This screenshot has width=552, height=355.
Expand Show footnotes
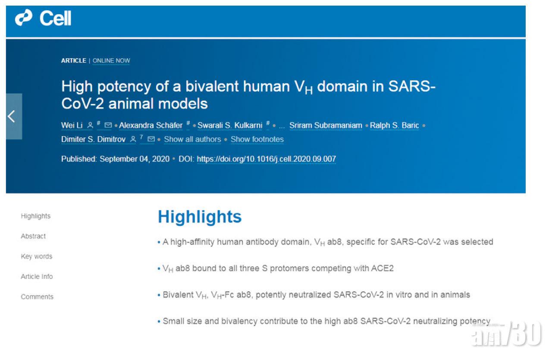[257, 140]
